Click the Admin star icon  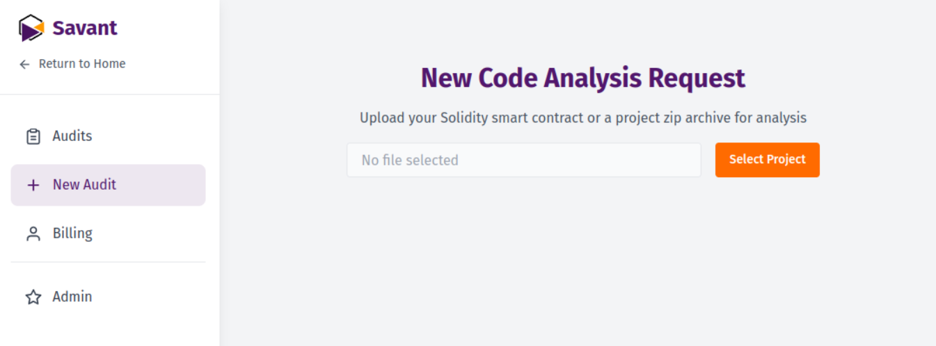pos(33,297)
